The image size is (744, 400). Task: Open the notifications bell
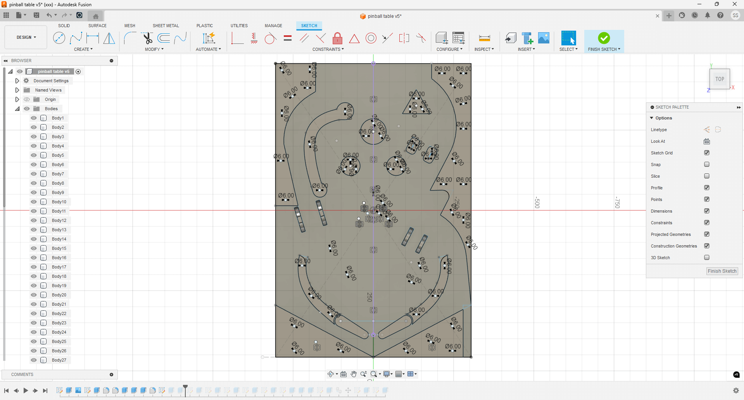(708, 15)
